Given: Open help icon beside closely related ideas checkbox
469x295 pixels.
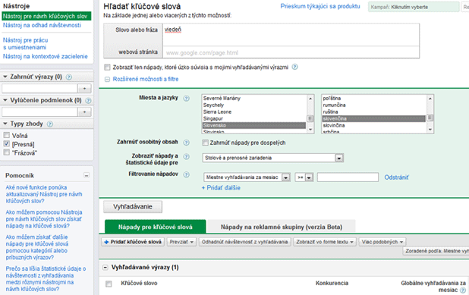Looking at the screenshot, I should tap(294, 67).
